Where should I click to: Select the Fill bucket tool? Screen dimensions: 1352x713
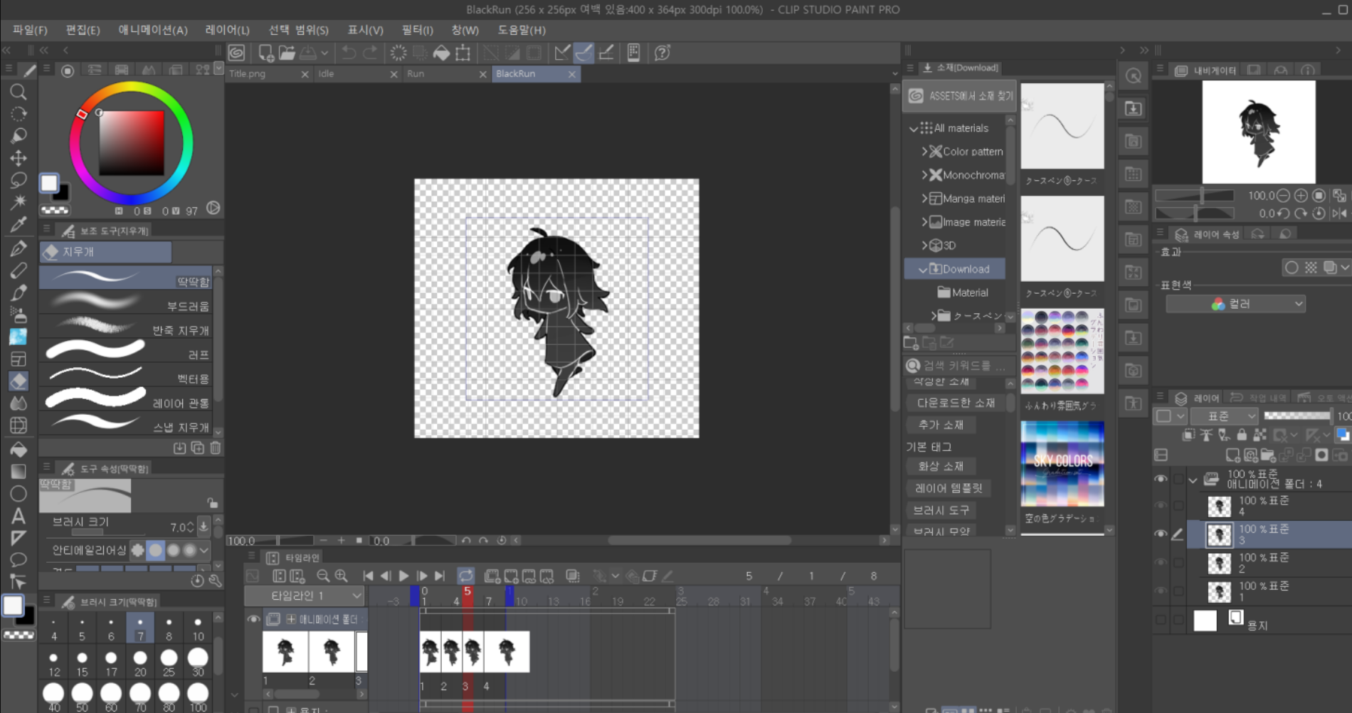click(19, 449)
